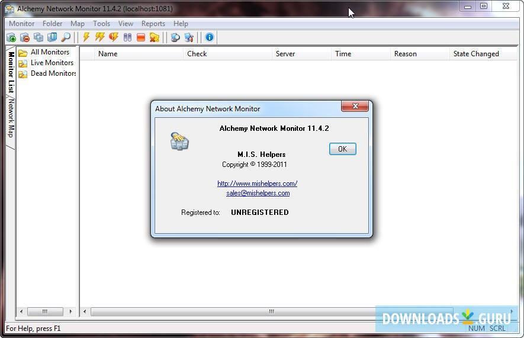Select the Dead Monitors folder
The height and width of the screenshot is (338, 524).
pyautogui.click(x=47, y=73)
